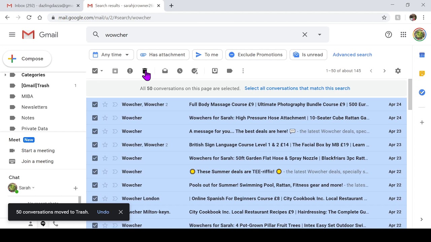
Task: Click the Delete trash icon
Action: tap(145, 71)
